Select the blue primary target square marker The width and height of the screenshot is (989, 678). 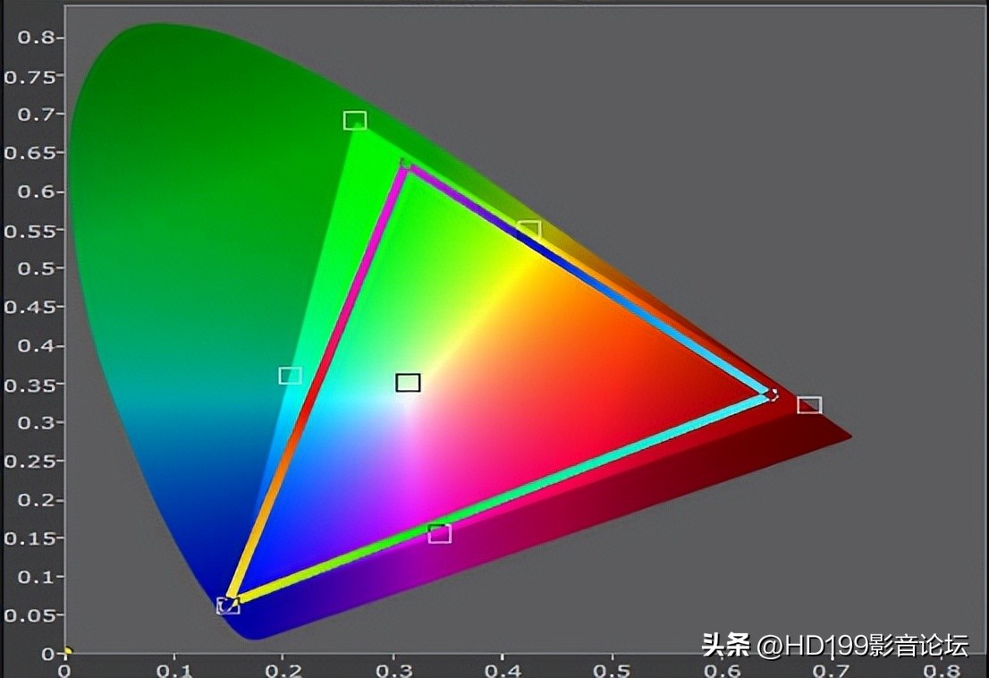pyautogui.click(x=228, y=606)
